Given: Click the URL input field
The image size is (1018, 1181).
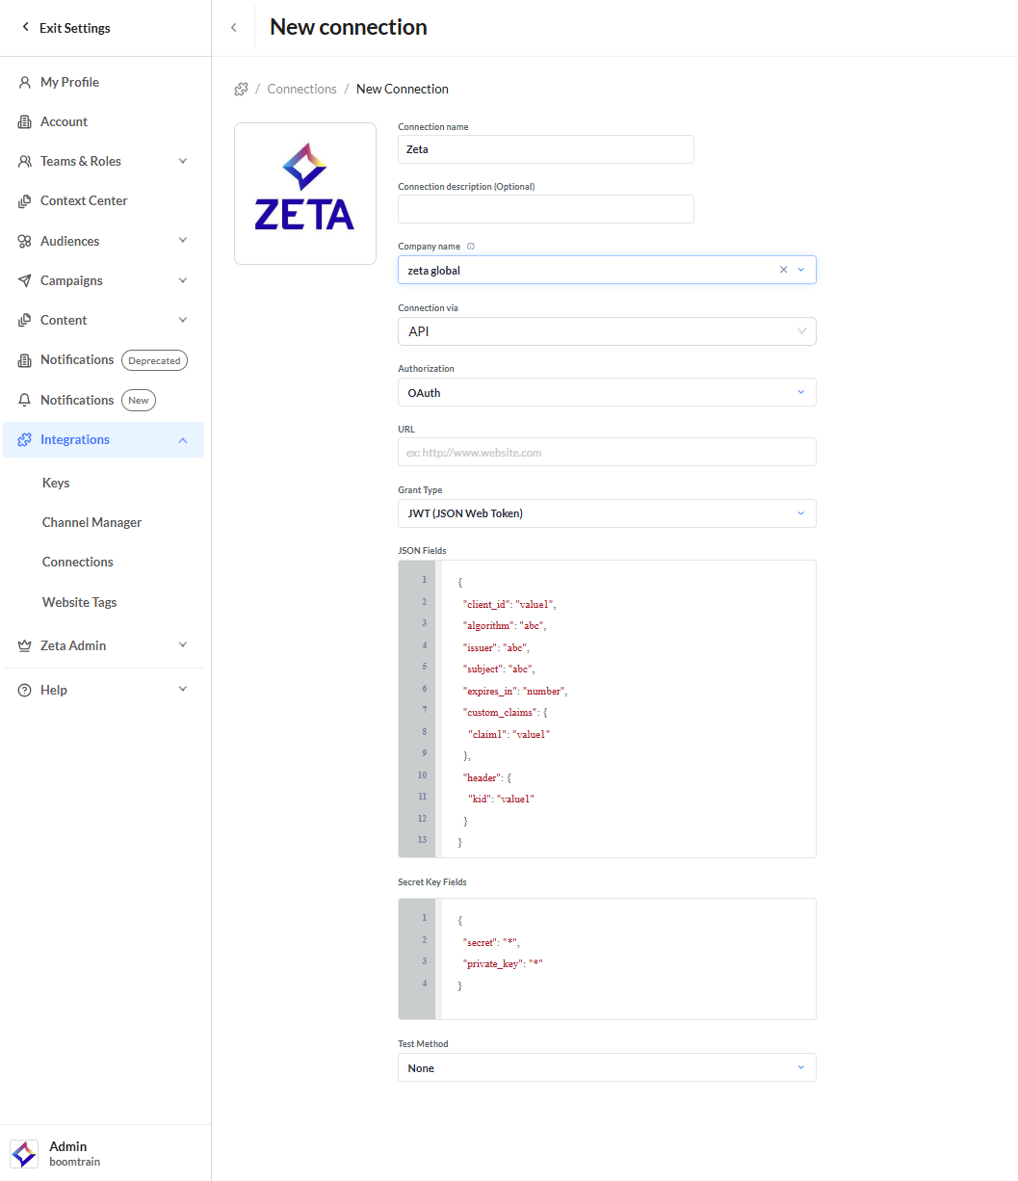Looking at the screenshot, I should tap(607, 452).
